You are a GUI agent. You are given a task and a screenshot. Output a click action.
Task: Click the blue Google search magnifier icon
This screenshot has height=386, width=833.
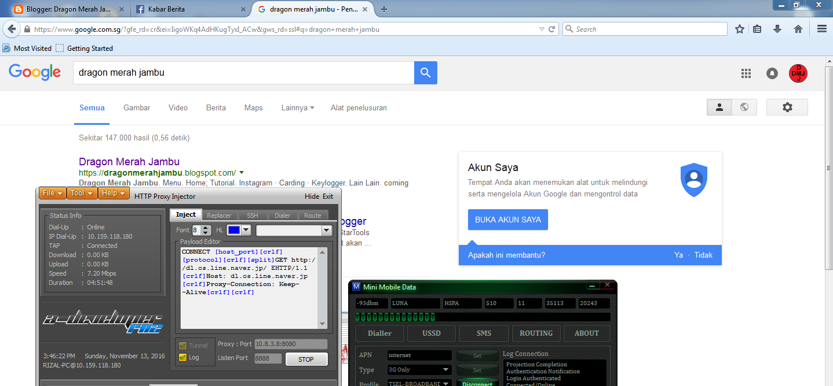425,73
